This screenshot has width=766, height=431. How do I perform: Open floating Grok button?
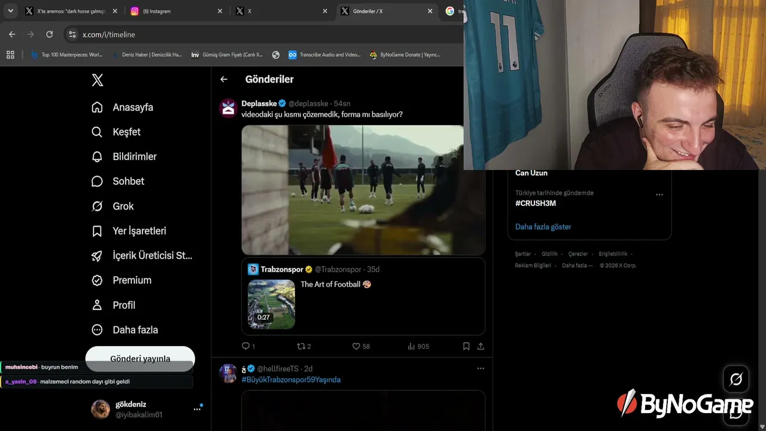pyautogui.click(x=736, y=379)
